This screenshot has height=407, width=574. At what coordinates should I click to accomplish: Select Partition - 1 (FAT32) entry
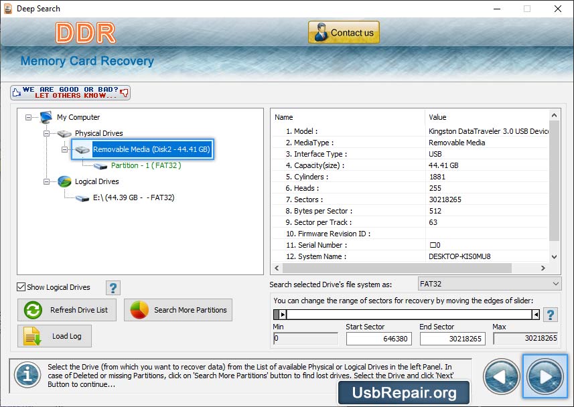pyautogui.click(x=146, y=165)
